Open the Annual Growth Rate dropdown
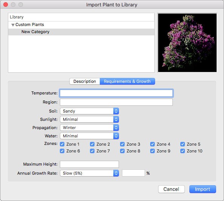 point(90,173)
